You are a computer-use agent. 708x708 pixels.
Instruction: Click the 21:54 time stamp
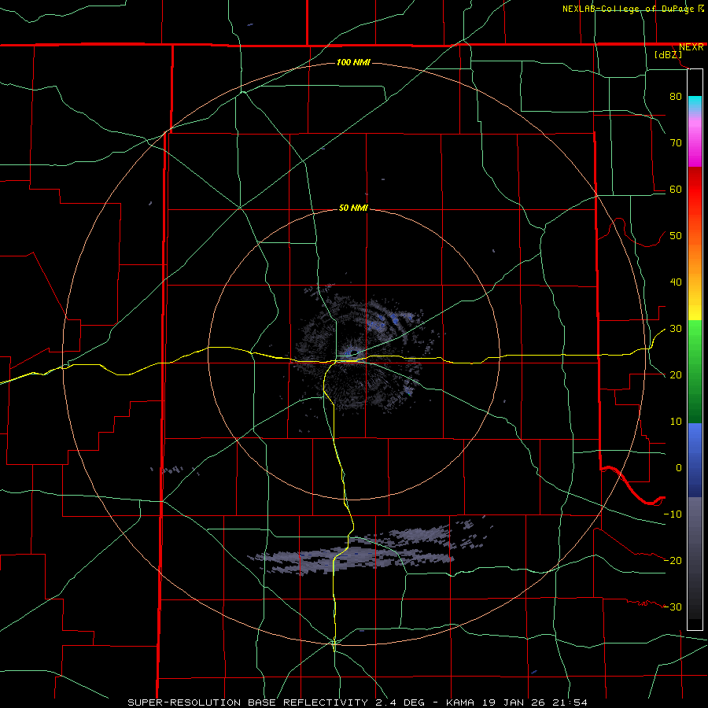click(x=570, y=702)
